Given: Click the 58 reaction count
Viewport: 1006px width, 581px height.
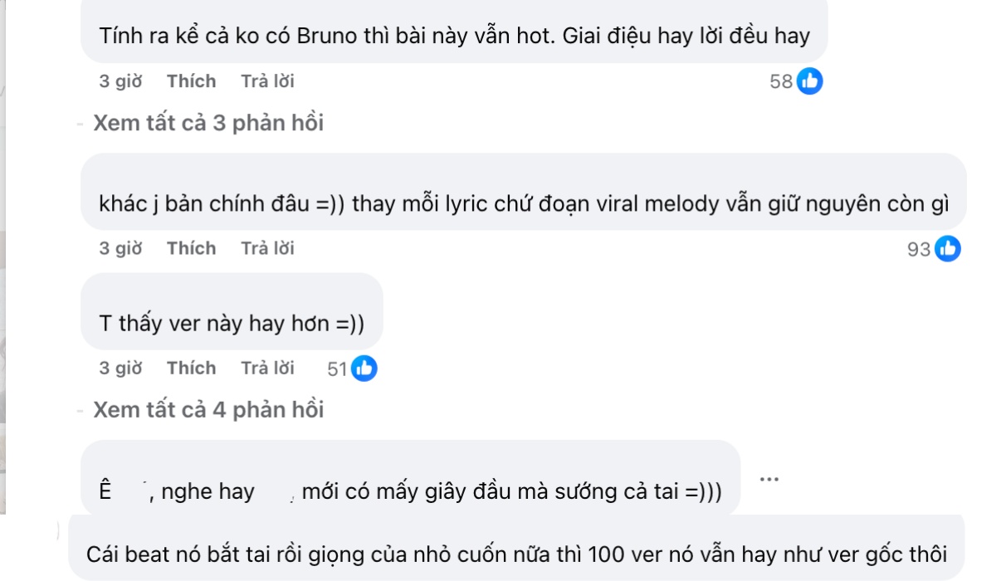Looking at the screenshot, I should coord(780,81).
